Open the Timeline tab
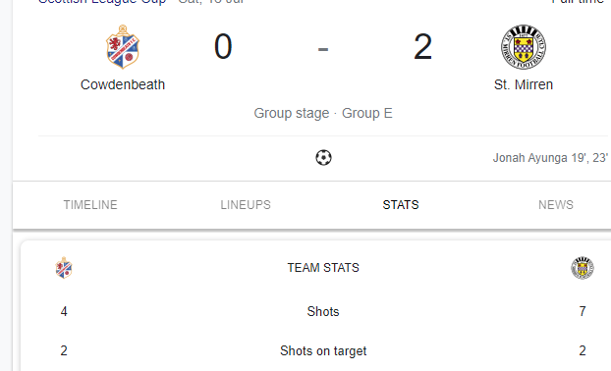Screen dimensions: 611x371 pos(90,205)
